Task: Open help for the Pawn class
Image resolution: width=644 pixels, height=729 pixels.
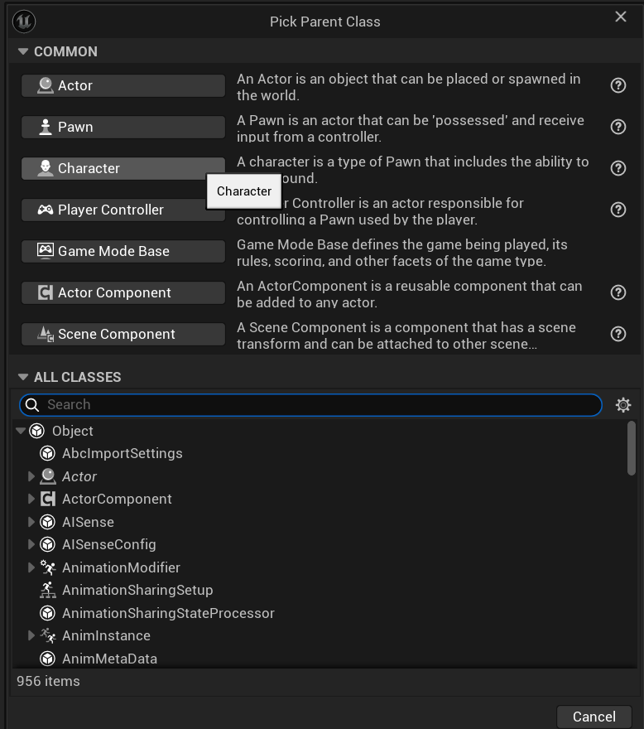Action: pyautogui.click(x=618, y=127)
